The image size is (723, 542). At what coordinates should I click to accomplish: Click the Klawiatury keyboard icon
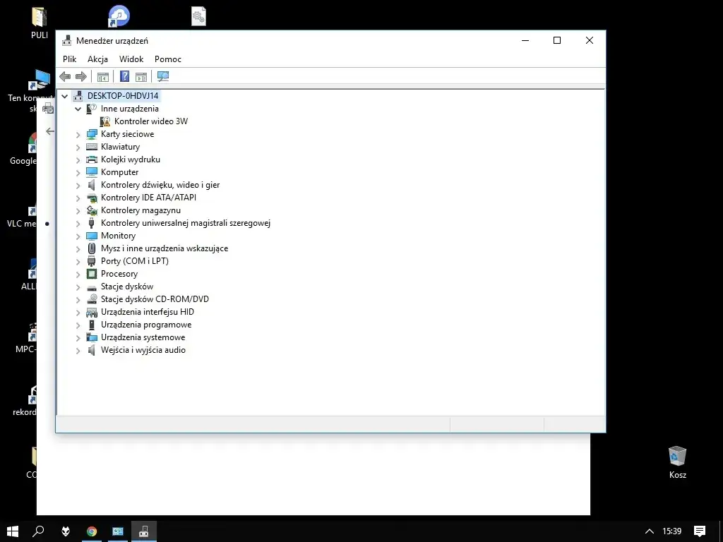pyautogui.click(x=92, y=147)
